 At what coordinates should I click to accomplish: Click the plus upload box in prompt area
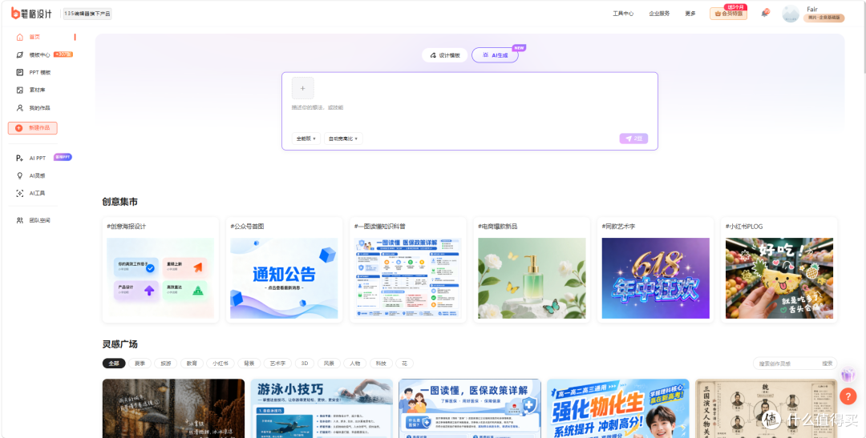[302, 88]
